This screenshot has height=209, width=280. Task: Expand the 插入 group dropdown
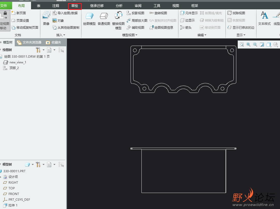pos(61,35)
